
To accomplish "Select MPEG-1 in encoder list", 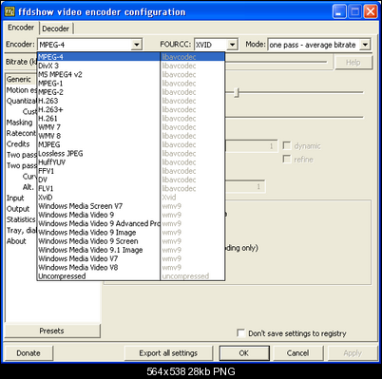I will 131,84.
